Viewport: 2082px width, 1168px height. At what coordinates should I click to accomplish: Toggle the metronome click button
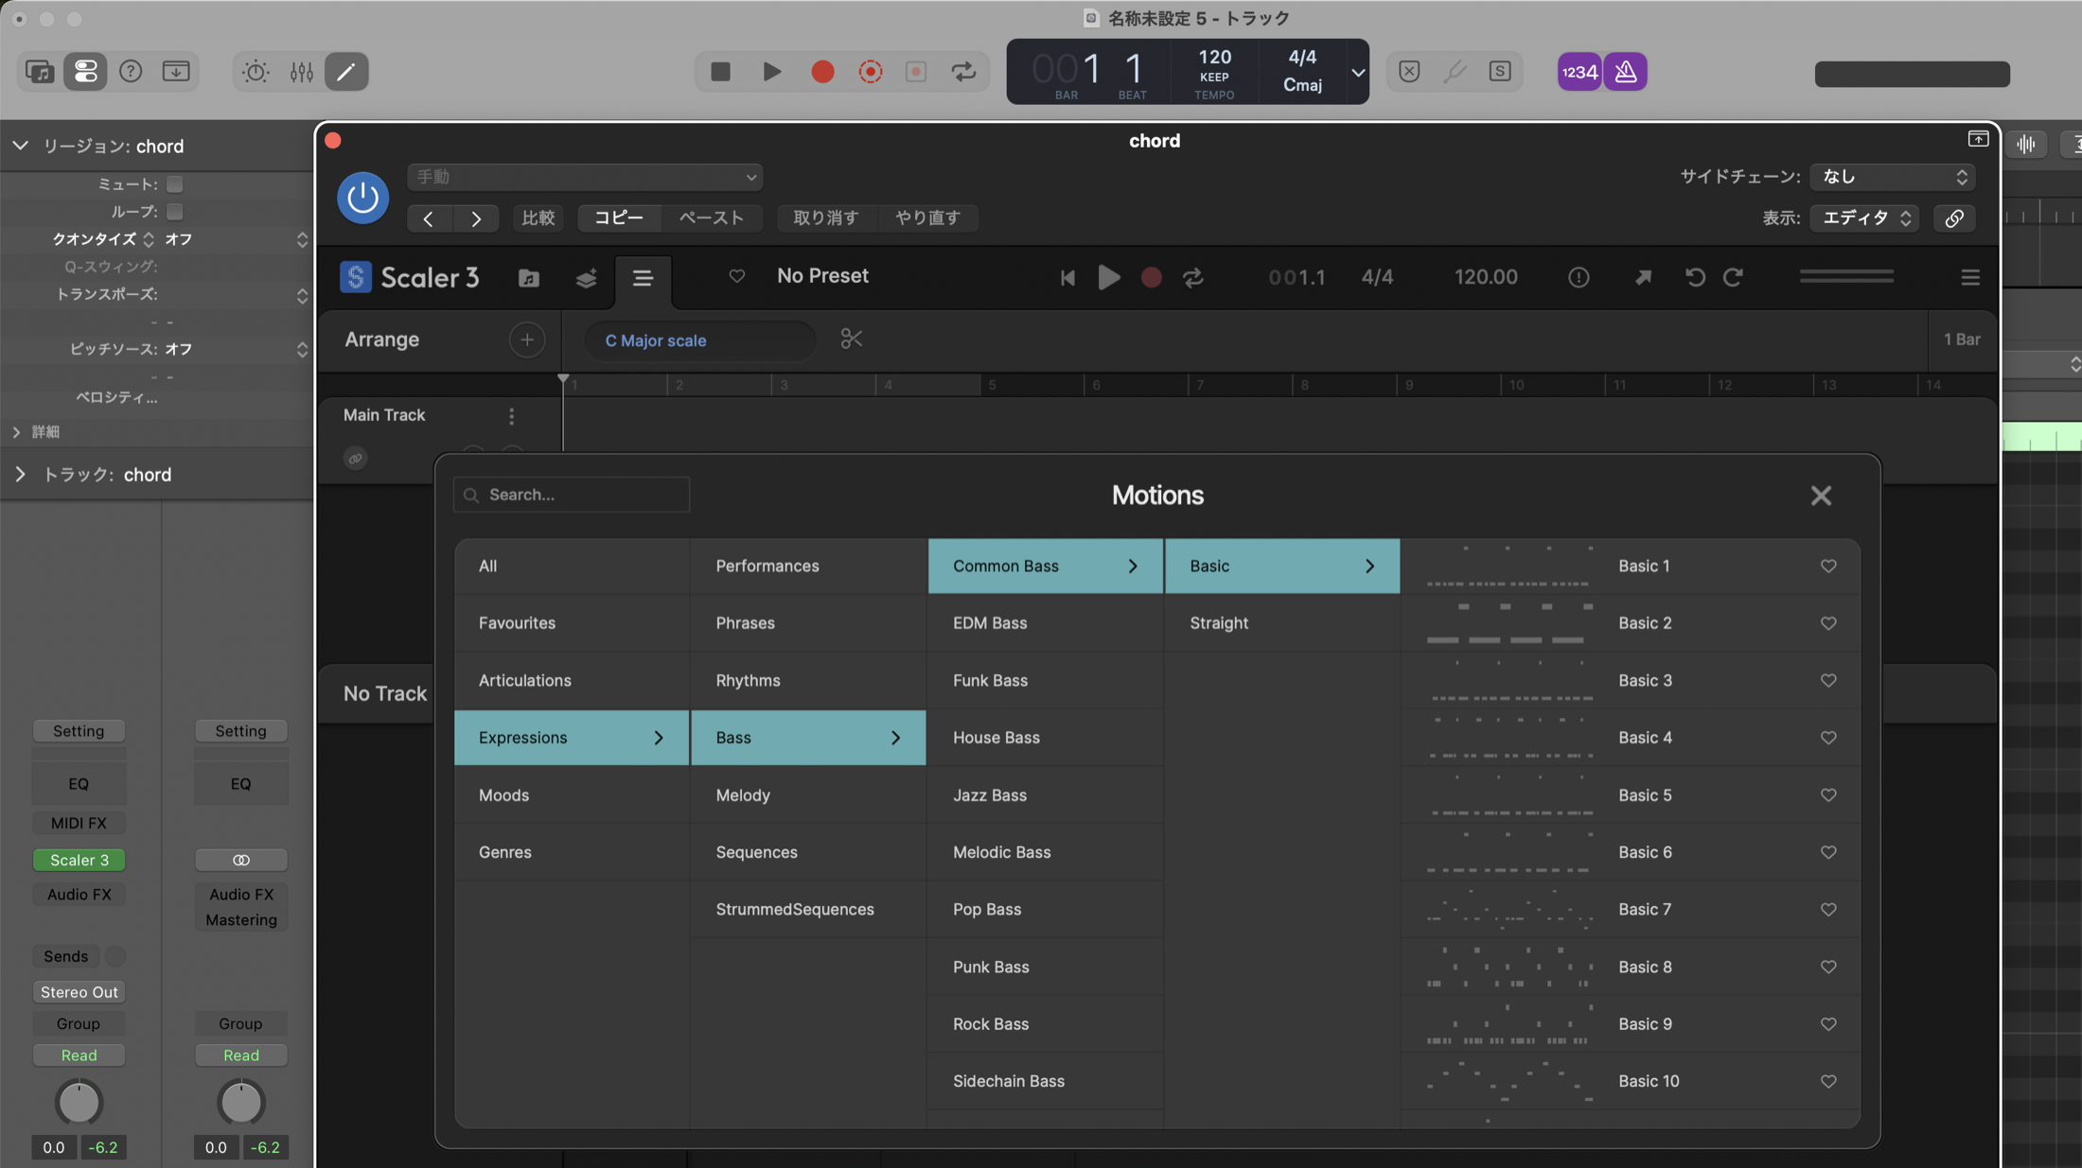pyautogui.click(x=1625, y=72)
